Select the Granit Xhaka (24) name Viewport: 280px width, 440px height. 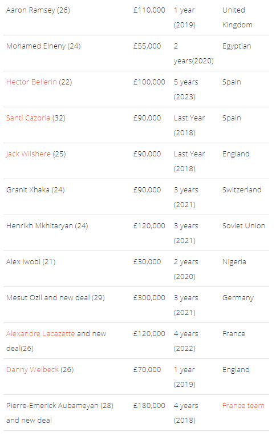(x=35, y=189)
